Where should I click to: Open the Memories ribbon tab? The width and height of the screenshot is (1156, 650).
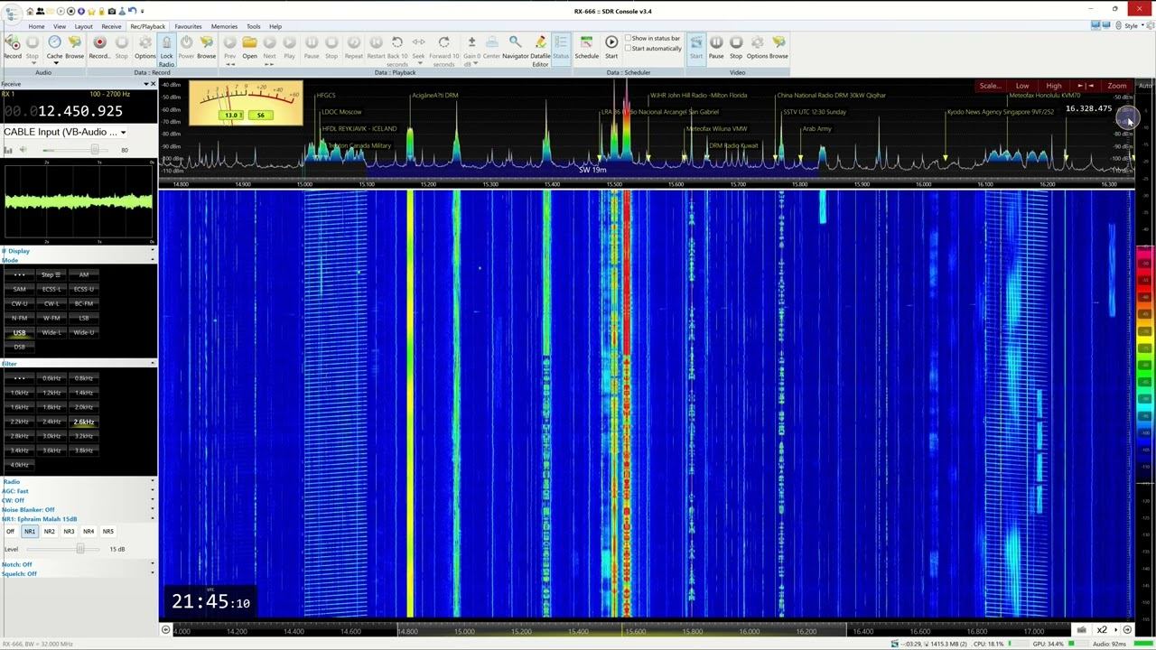click(x=224, y=26)
